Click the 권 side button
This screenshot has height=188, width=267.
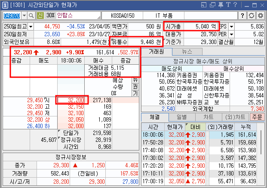(x=135, y=87)
